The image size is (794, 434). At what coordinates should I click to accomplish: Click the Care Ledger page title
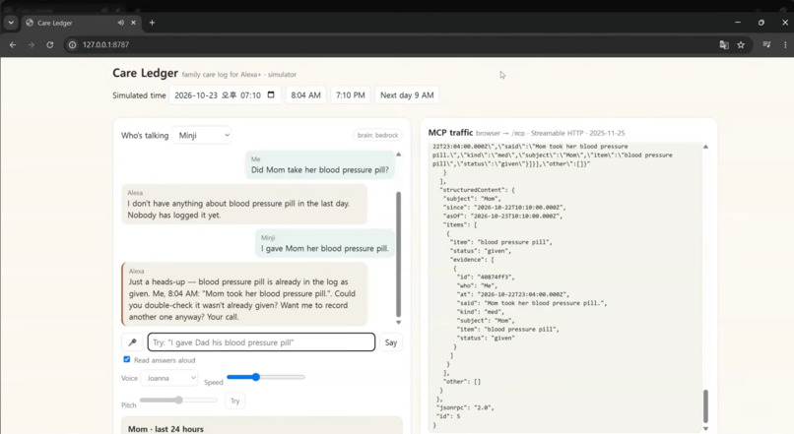point(146,73)
